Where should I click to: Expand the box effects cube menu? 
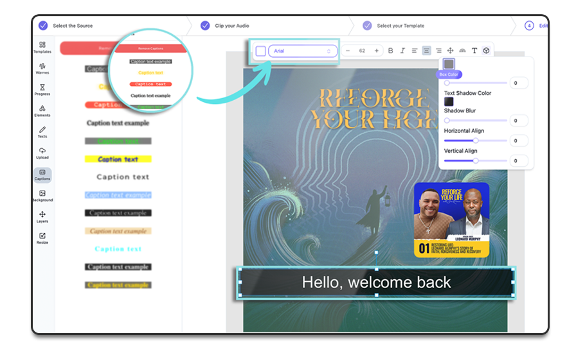tap(487, 51)
